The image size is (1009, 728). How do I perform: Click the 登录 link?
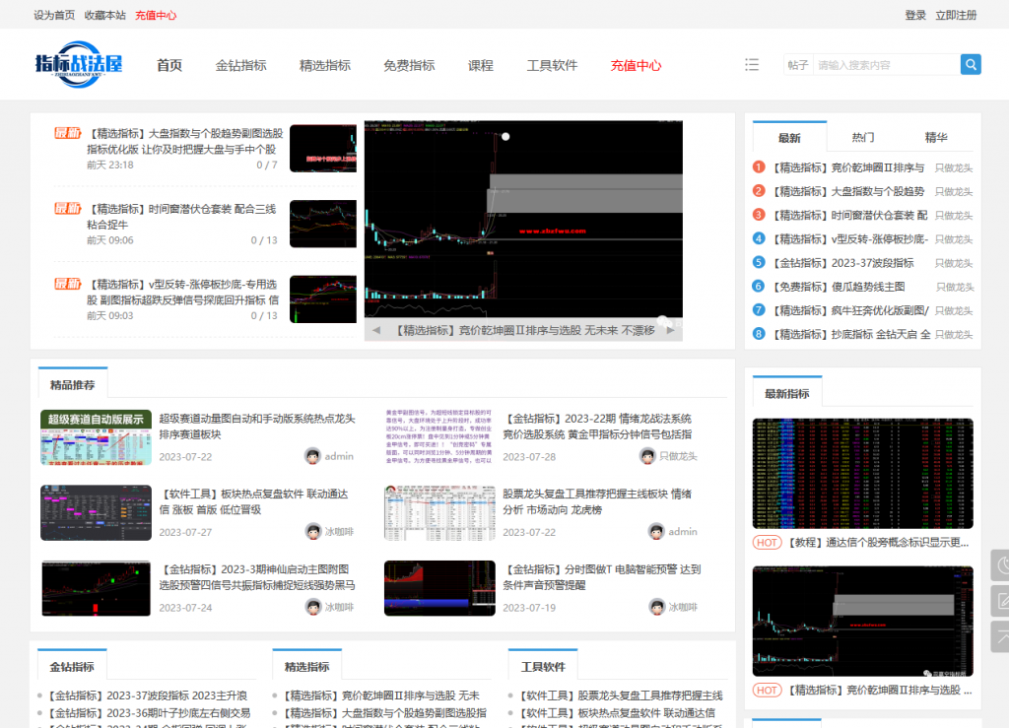click(x=915, y=15)
